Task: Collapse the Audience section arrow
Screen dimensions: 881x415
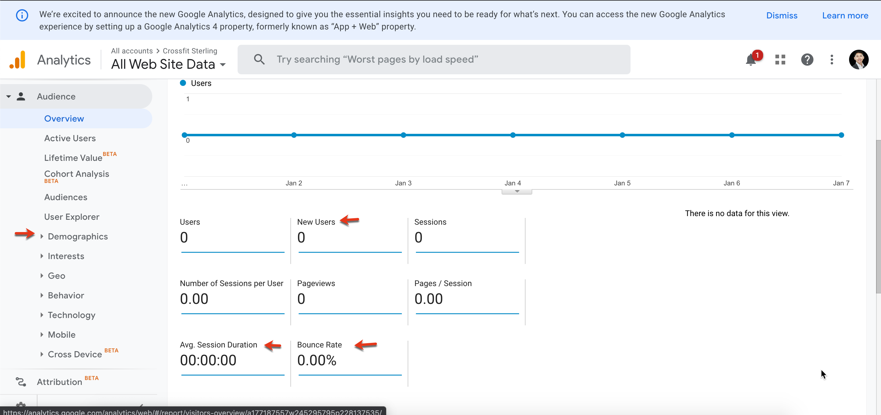Action: tap(9, 96)
